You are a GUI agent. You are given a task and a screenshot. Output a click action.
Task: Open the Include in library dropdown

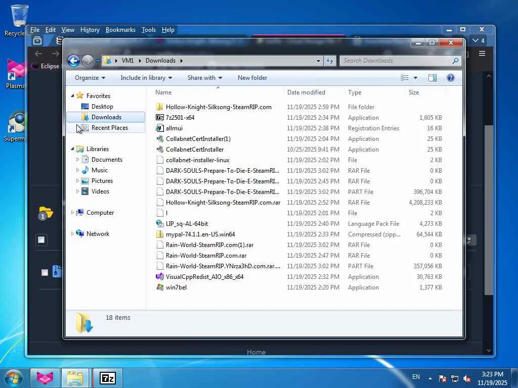[146, 78]
